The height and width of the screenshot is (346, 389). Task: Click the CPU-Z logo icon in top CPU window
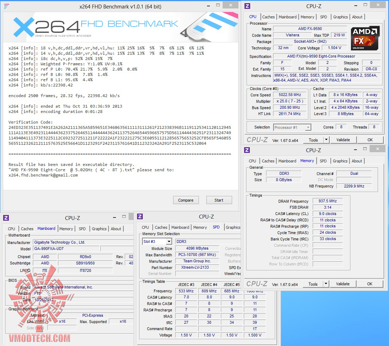click(x=247, y=6)
